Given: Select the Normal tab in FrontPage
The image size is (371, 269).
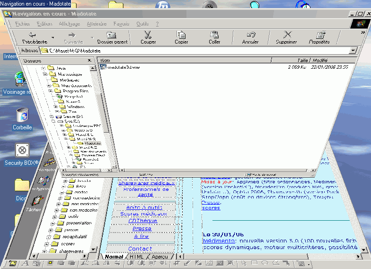Looking at the screenshot, I should click(114, 257).
